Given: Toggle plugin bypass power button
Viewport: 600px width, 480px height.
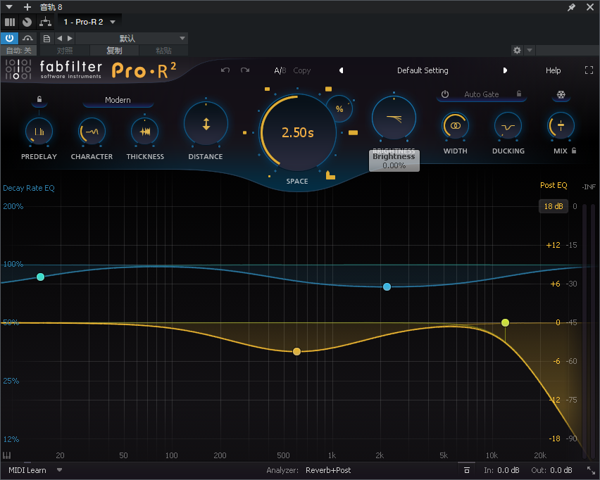Looking at the screenshot, I should 10,38.
